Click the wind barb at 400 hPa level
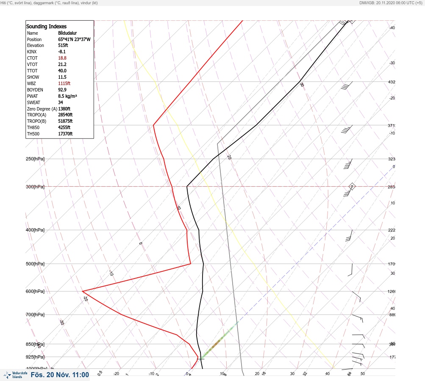 pyautogui.click(x=349, y=236)
